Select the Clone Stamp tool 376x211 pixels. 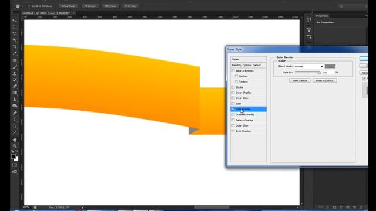pos(15,73)
